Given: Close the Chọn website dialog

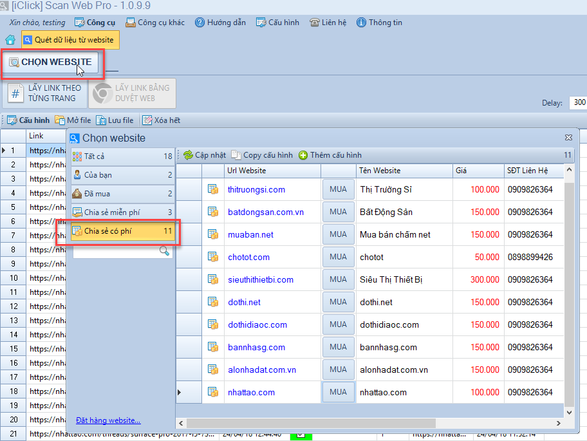Looking at the screenshot, I should pyautogui.click(x=568, y=138).
